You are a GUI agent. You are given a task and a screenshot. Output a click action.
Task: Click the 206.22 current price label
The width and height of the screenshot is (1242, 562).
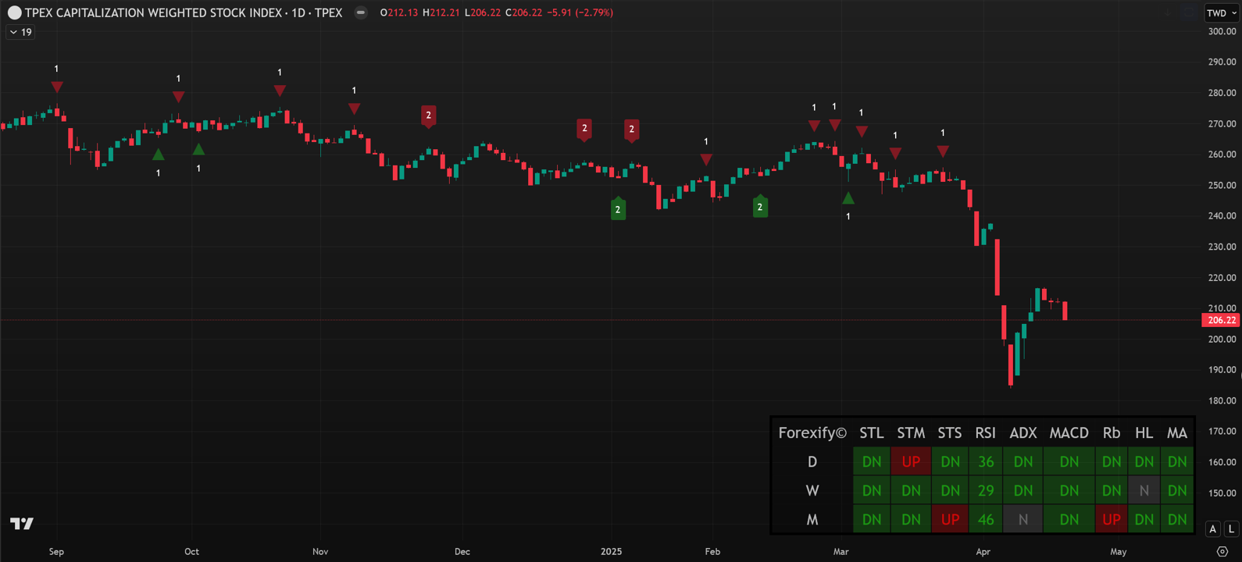click(1221, 320)
